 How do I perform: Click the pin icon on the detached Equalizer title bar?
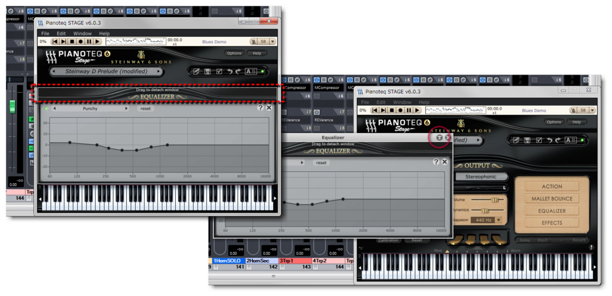coord(439,137)
